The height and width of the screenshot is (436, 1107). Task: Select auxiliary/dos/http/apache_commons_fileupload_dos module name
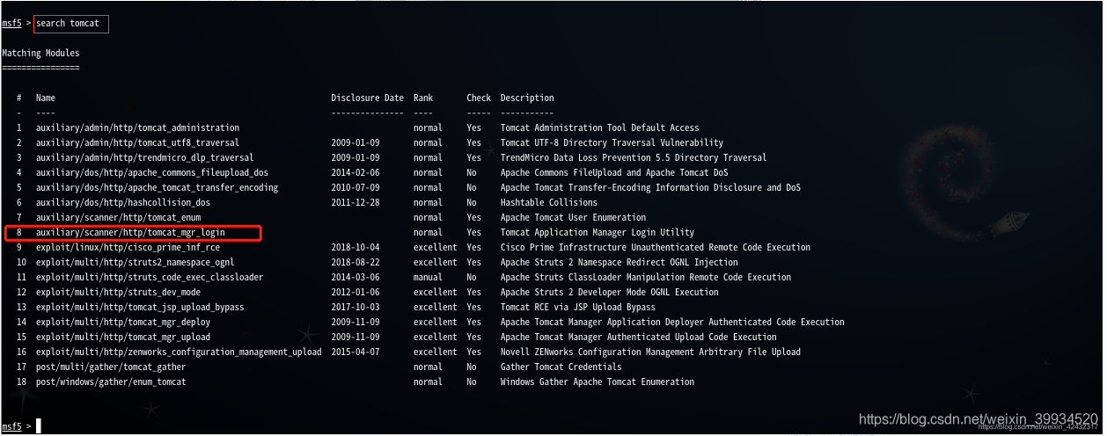coord(152,172)
